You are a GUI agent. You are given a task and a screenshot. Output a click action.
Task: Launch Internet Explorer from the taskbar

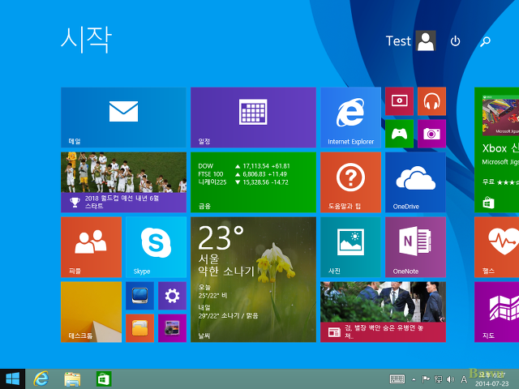click(x=41, y=378)
